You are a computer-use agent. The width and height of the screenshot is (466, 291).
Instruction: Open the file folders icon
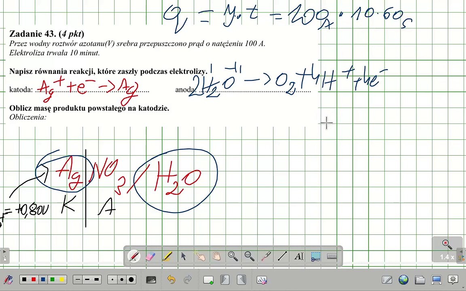coord(419,280)
